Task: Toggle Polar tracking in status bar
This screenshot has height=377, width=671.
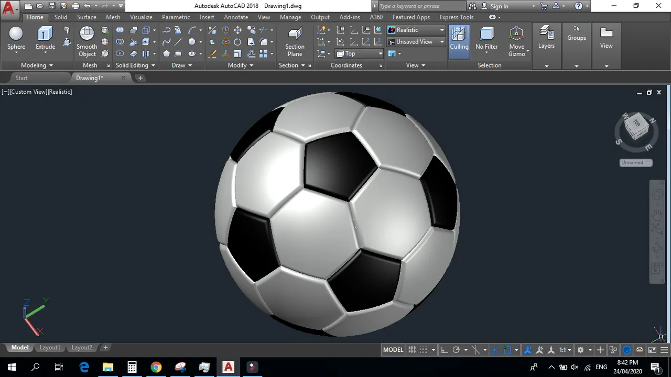Action: [456, 350]
